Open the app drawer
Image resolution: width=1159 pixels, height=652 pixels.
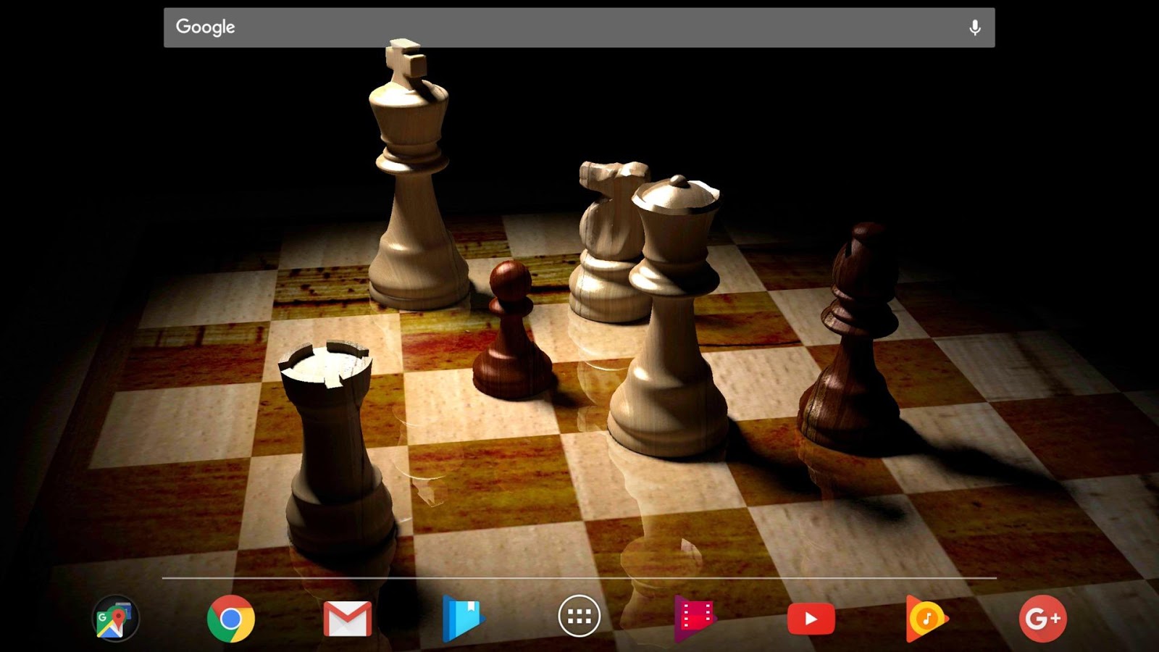pyautogui.click(x=579, y=617)
